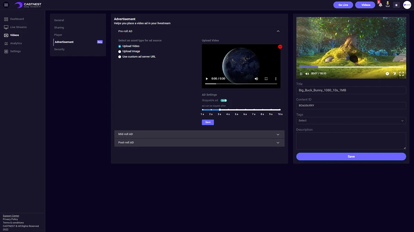
Task: Toggle the Skippable ad switch
Action: 224,100
